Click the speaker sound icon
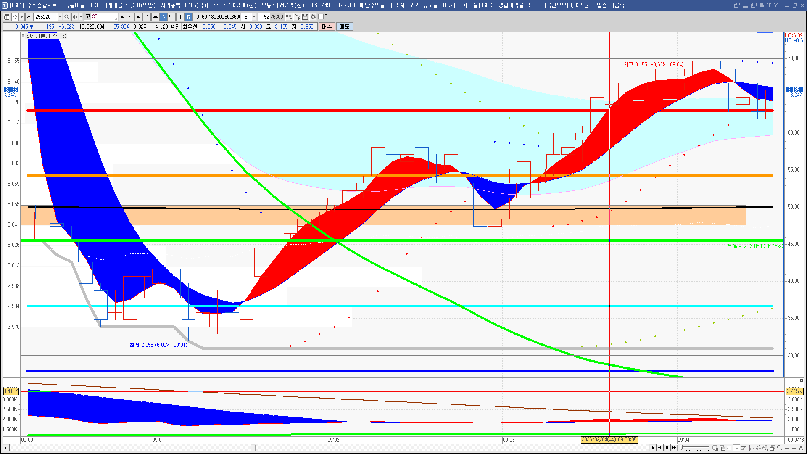Image resolution: width=807 pixels, height=454 pixels. pos(75,17)
